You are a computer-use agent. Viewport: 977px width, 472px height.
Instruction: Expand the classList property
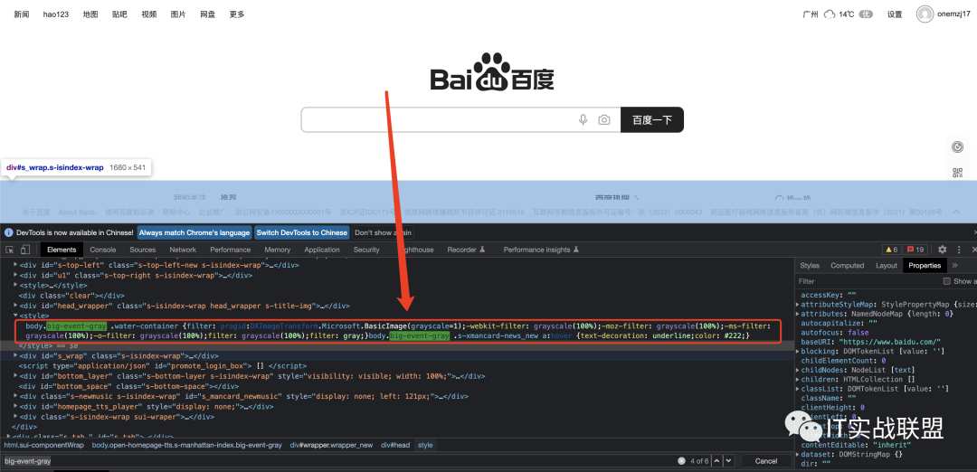(798, 389)
